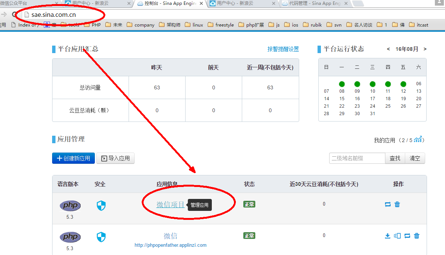Click the security shield icon for 微信项目
This screenshot has height=255, width=445.
[101, 205]
